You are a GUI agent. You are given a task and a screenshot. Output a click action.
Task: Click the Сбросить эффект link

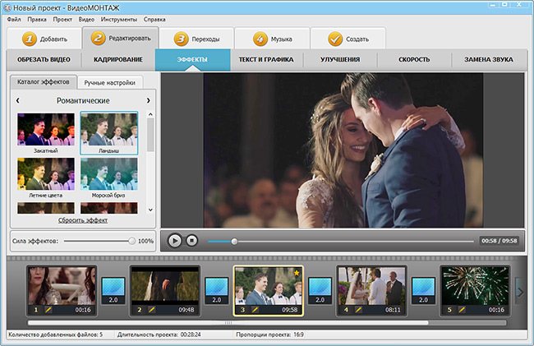coord(82,220)
